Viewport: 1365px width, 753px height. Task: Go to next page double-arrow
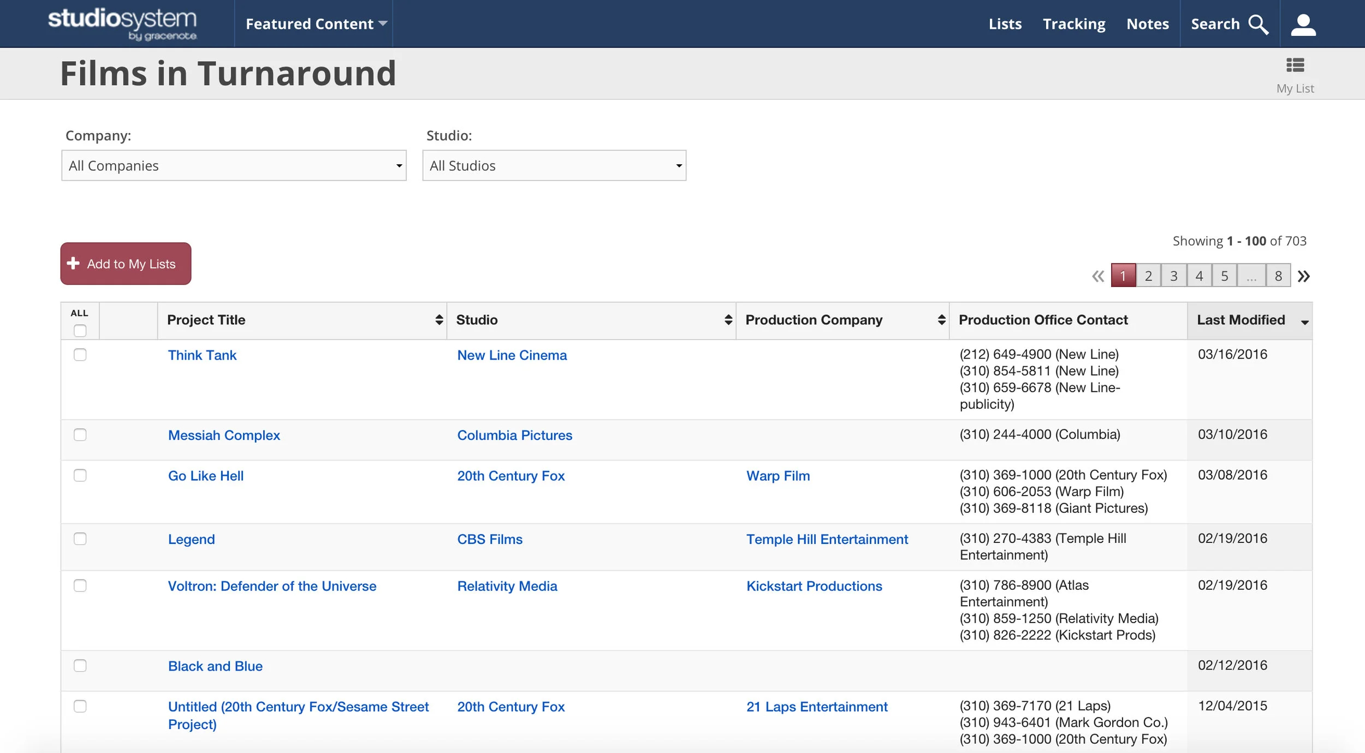click(x=1304, y=277)
